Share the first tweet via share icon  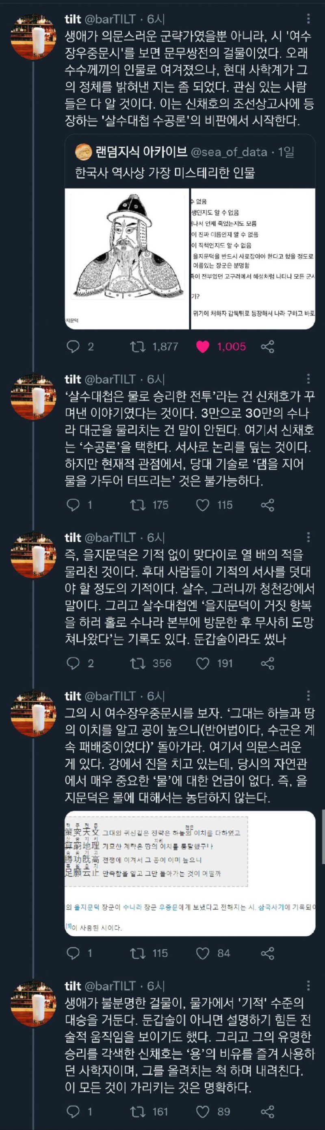[x=268, y=347]
